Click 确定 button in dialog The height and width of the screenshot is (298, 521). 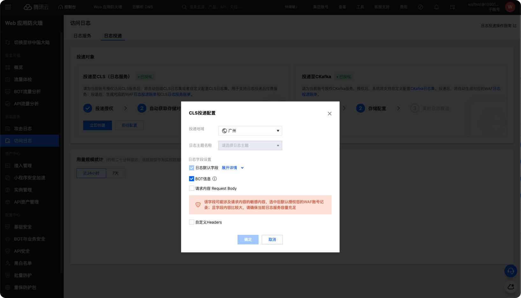point(248,240)
